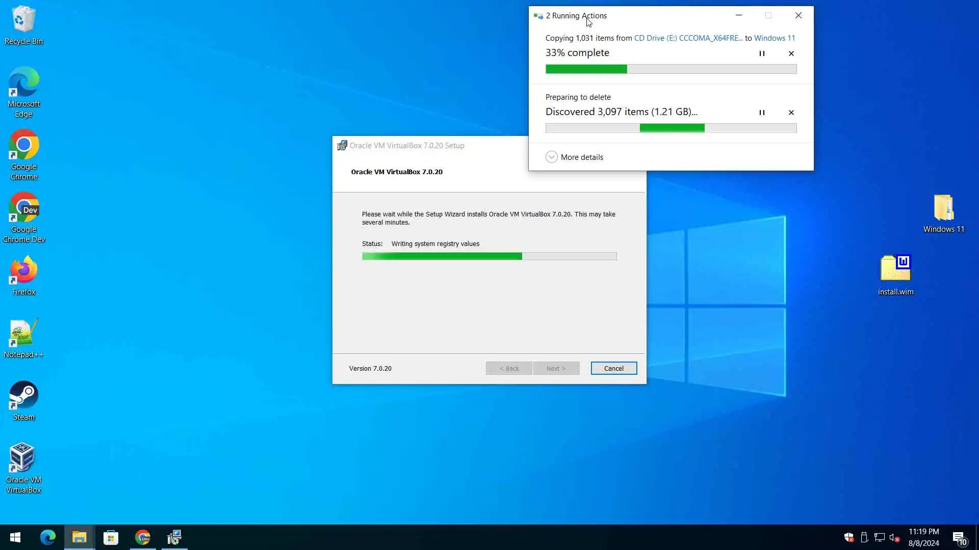Cancel the Preparing to delete operation
The width and height of the screenshot is (979, 550).
pyautogui.click(x=791, y=113)
